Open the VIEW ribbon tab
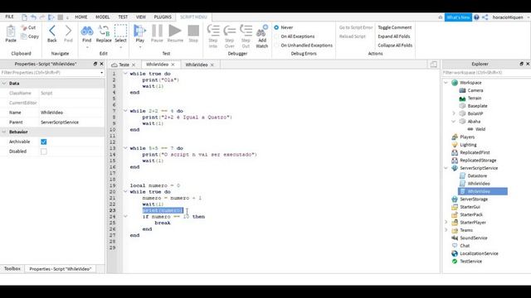This screenshot has width=531, height=298. tap(141, 17)
